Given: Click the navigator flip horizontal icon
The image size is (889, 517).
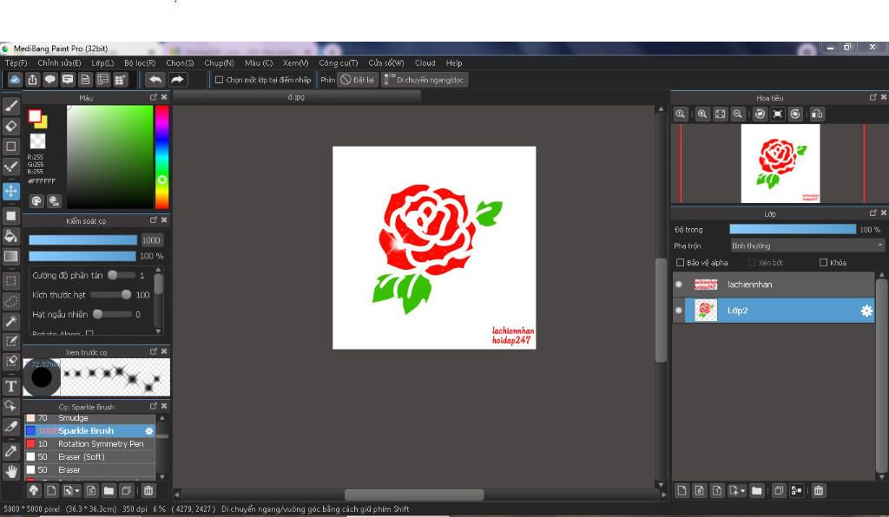Looking at the screenshot, I should tap(817, 114).
